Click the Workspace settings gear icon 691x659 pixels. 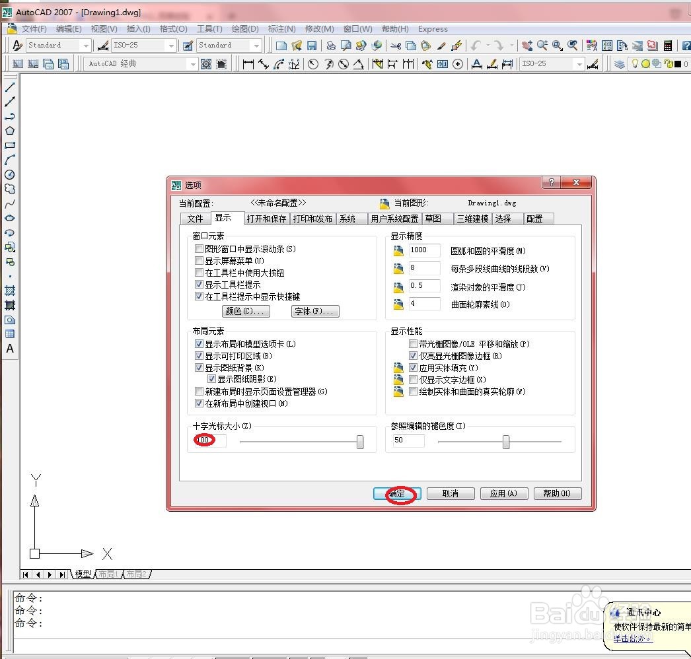pyautogui.click(x=206, y=64)
